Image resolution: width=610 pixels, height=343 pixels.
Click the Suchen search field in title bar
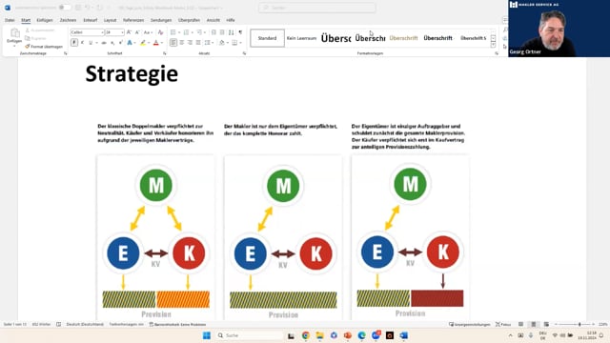pos(317,8)
